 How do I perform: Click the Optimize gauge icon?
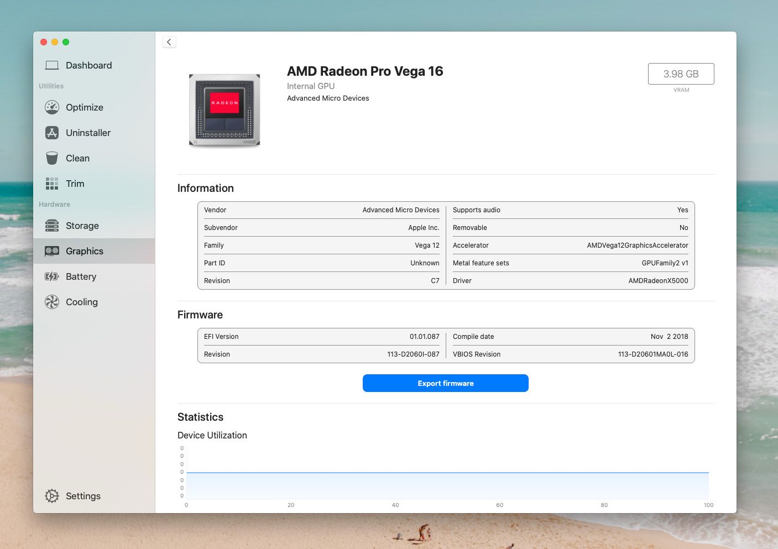pos(52,107)
